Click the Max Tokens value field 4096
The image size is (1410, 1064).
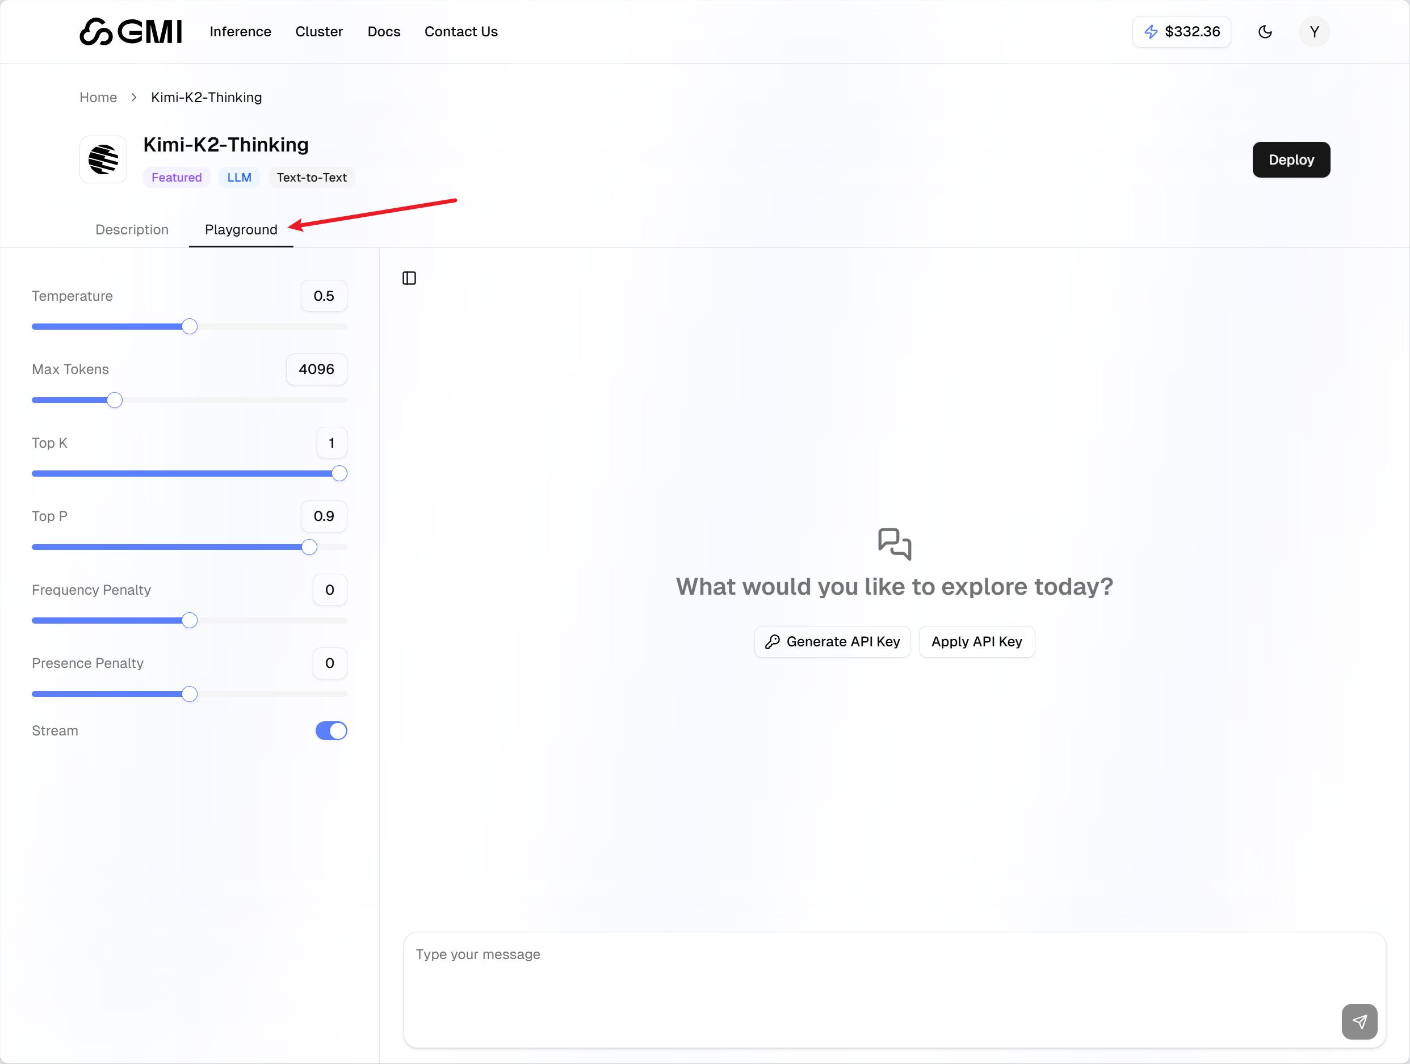[x=316, y=369]
